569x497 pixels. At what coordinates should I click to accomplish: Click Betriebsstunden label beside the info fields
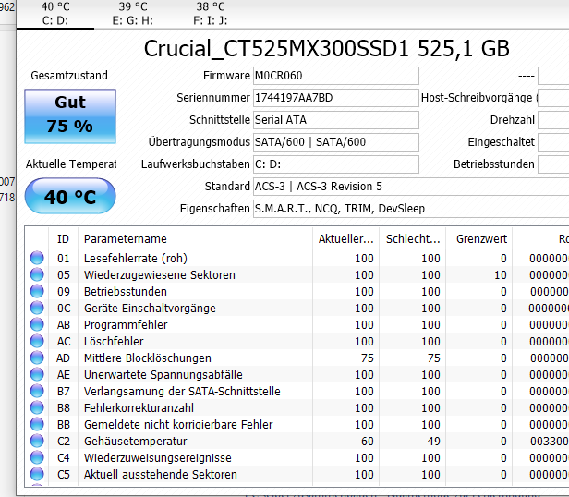point(494,164)
